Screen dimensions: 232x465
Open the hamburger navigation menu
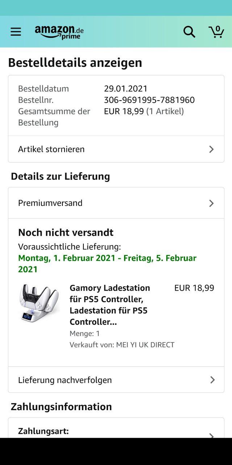pyautogui.click(x=16, y=32)
